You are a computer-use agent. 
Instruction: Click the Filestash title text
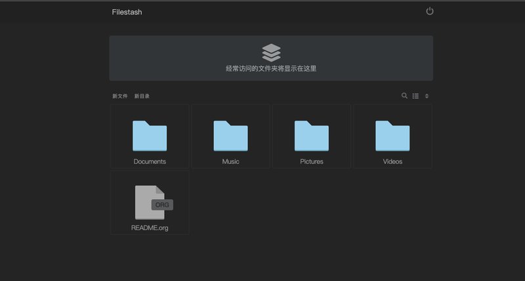[127, 12]
